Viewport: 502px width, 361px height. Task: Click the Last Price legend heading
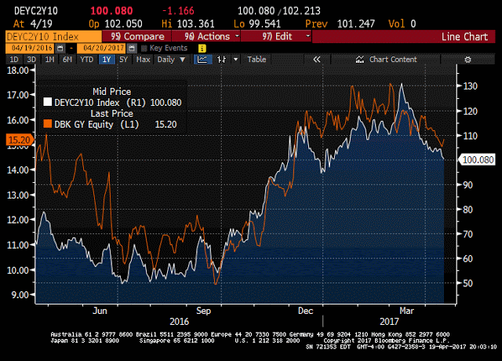[111, 113]
